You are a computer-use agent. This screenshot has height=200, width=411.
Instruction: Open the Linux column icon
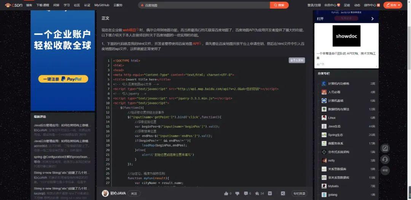[x=324, y=118]
